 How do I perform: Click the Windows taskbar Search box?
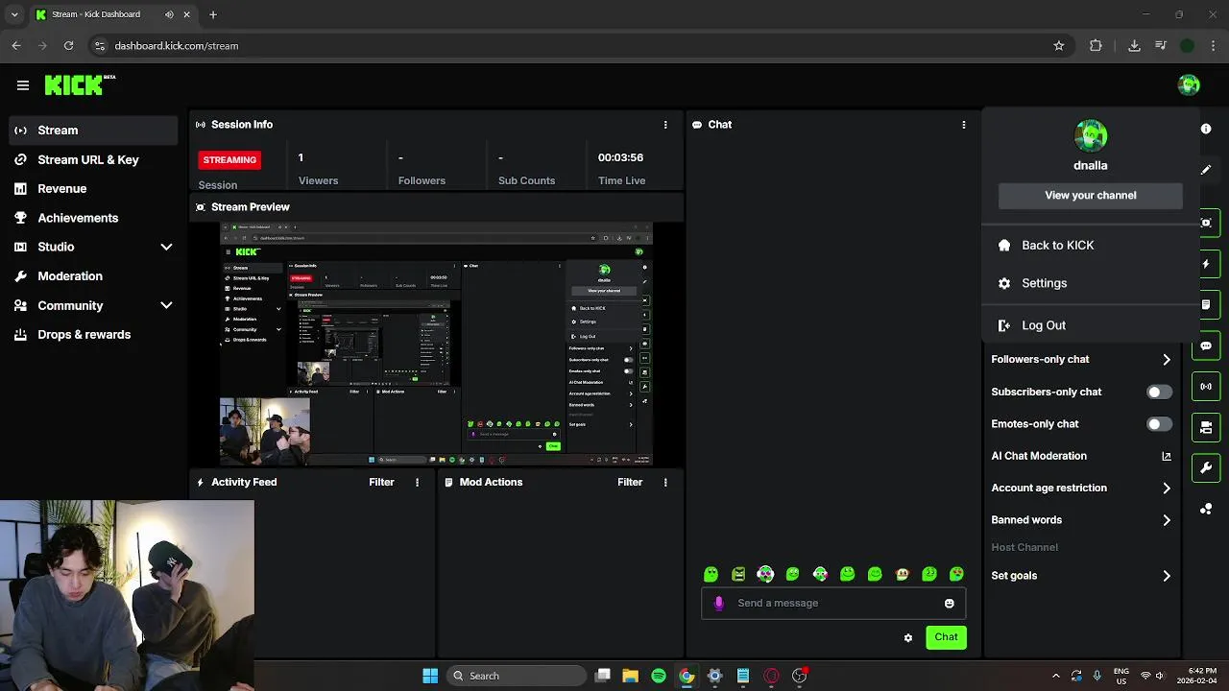[517, 676]
